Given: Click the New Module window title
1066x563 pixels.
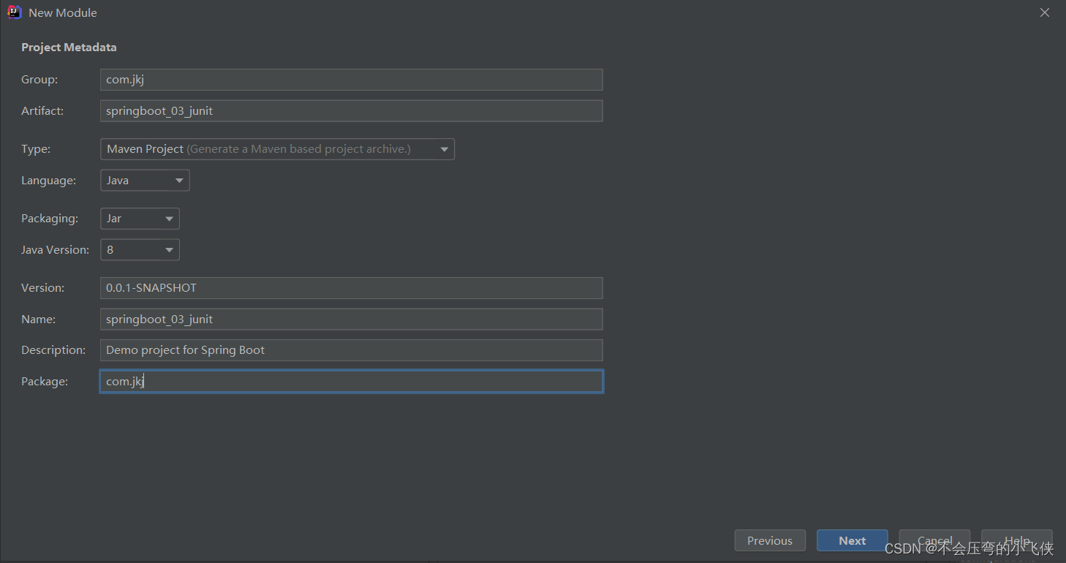Looking at the screenshot, I should click(63, 13).
